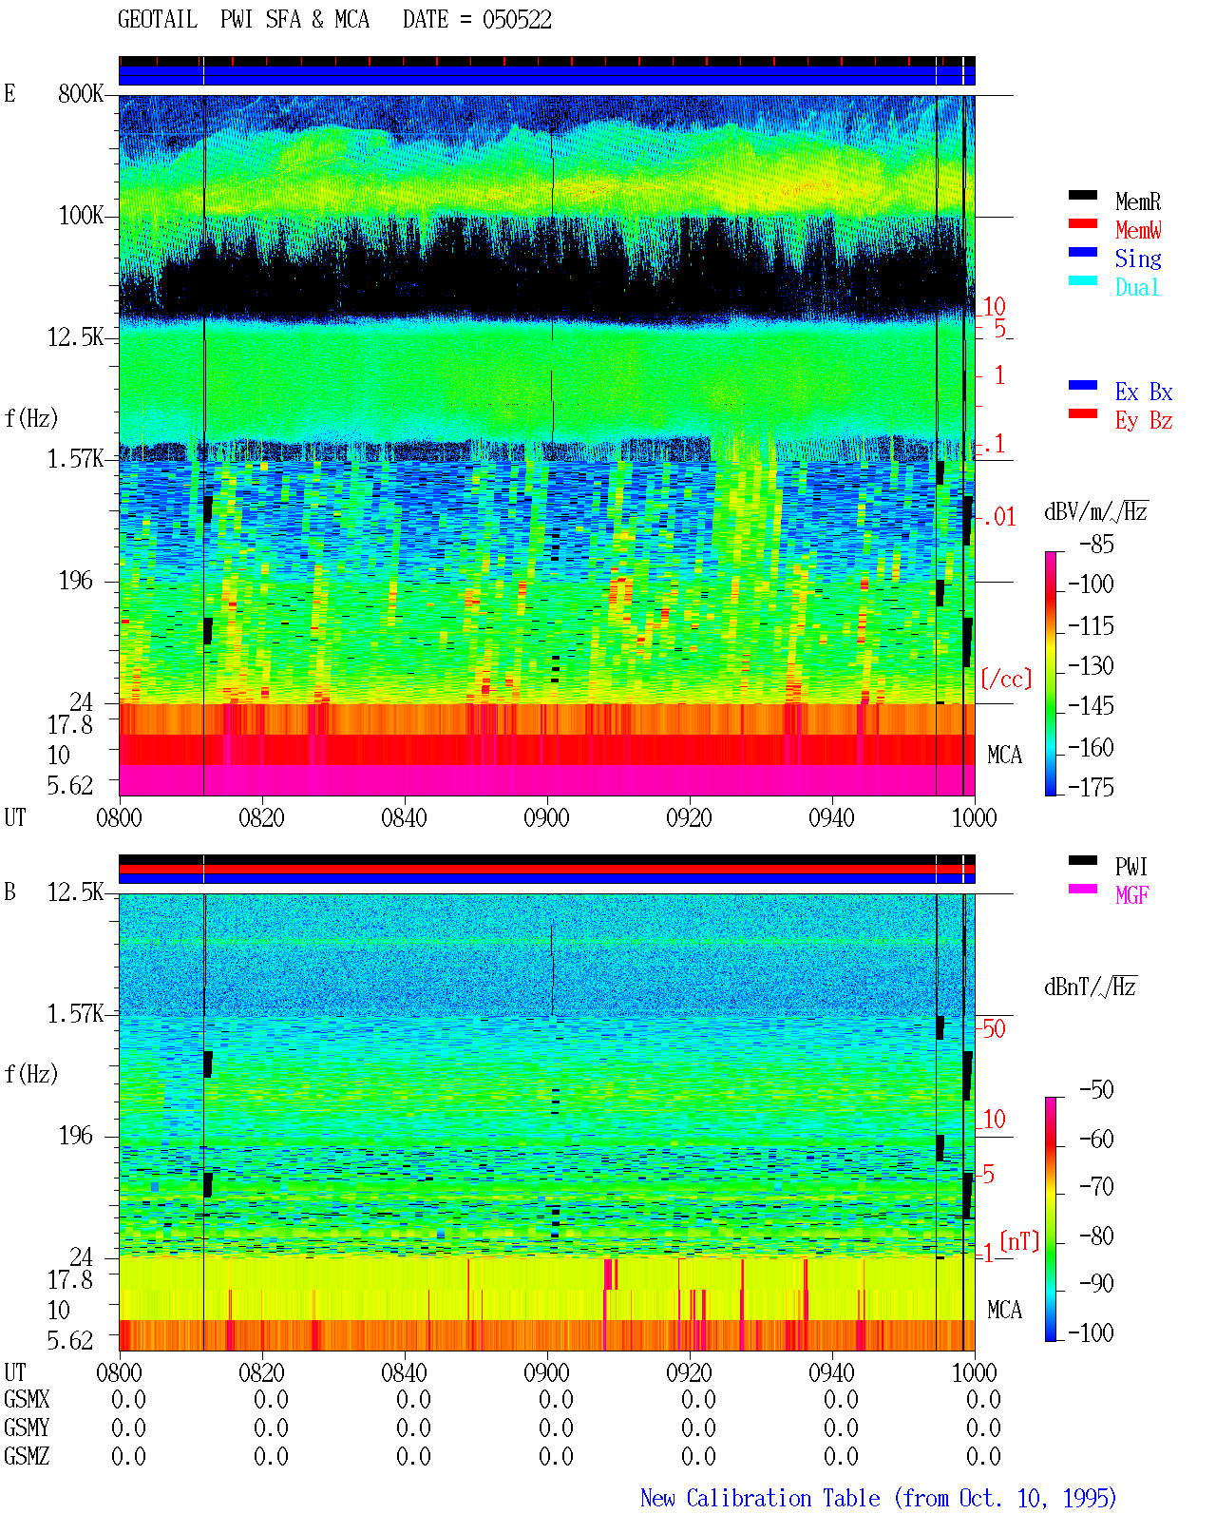Image resolution: width=1216 pixels, height=1514 pixels.
Task: Select the "PWI" legend label
Action: coord(1131,867)
